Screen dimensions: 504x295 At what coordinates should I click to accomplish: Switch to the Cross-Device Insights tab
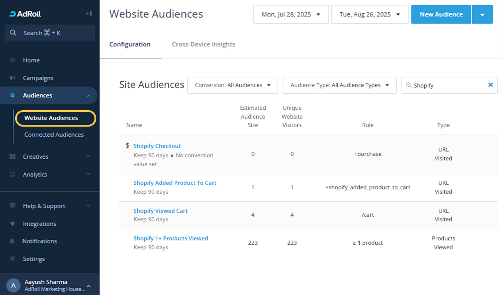click(203, 44)
